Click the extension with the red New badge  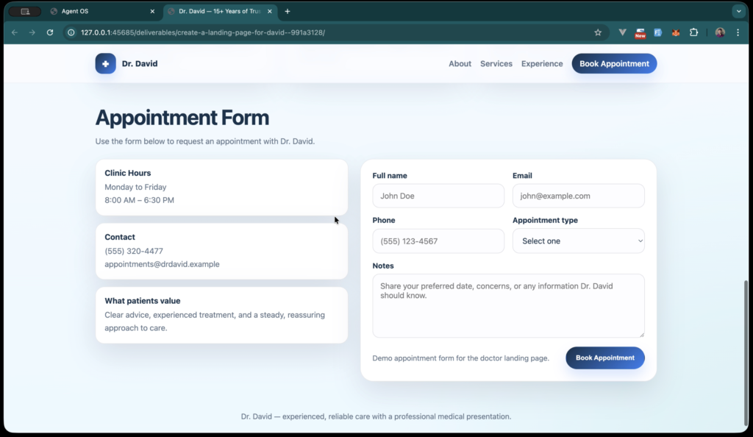pos(640,32)
